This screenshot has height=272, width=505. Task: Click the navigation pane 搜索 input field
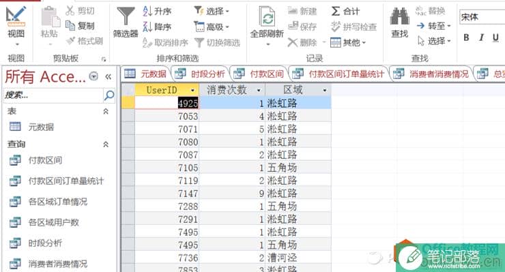click(x=53, y=95)
